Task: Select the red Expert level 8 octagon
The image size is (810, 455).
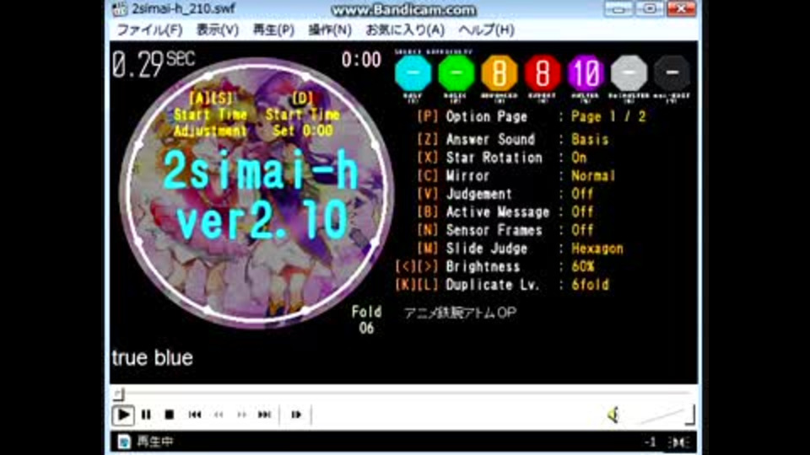Action: point(543,73)
